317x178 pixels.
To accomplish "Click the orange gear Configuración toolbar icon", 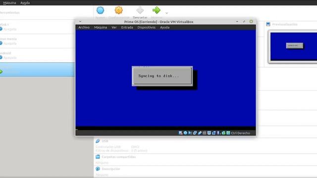I will pyautogui.click(x=119, y=10).
